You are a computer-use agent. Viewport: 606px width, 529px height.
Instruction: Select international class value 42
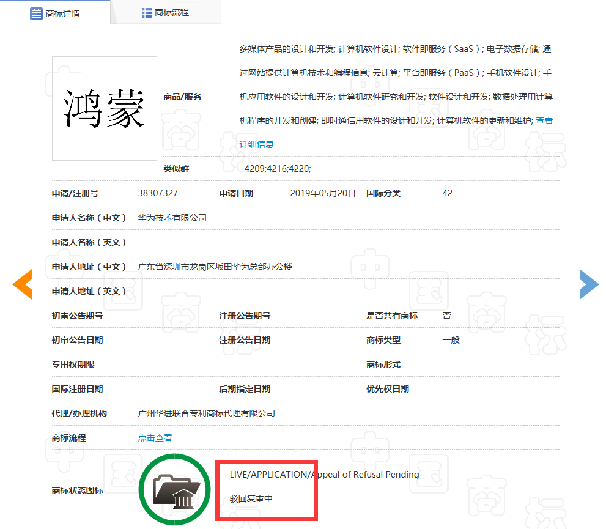[447, 193]
